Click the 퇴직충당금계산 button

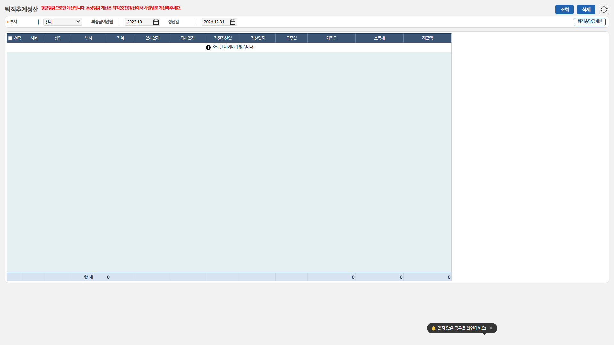589,22
